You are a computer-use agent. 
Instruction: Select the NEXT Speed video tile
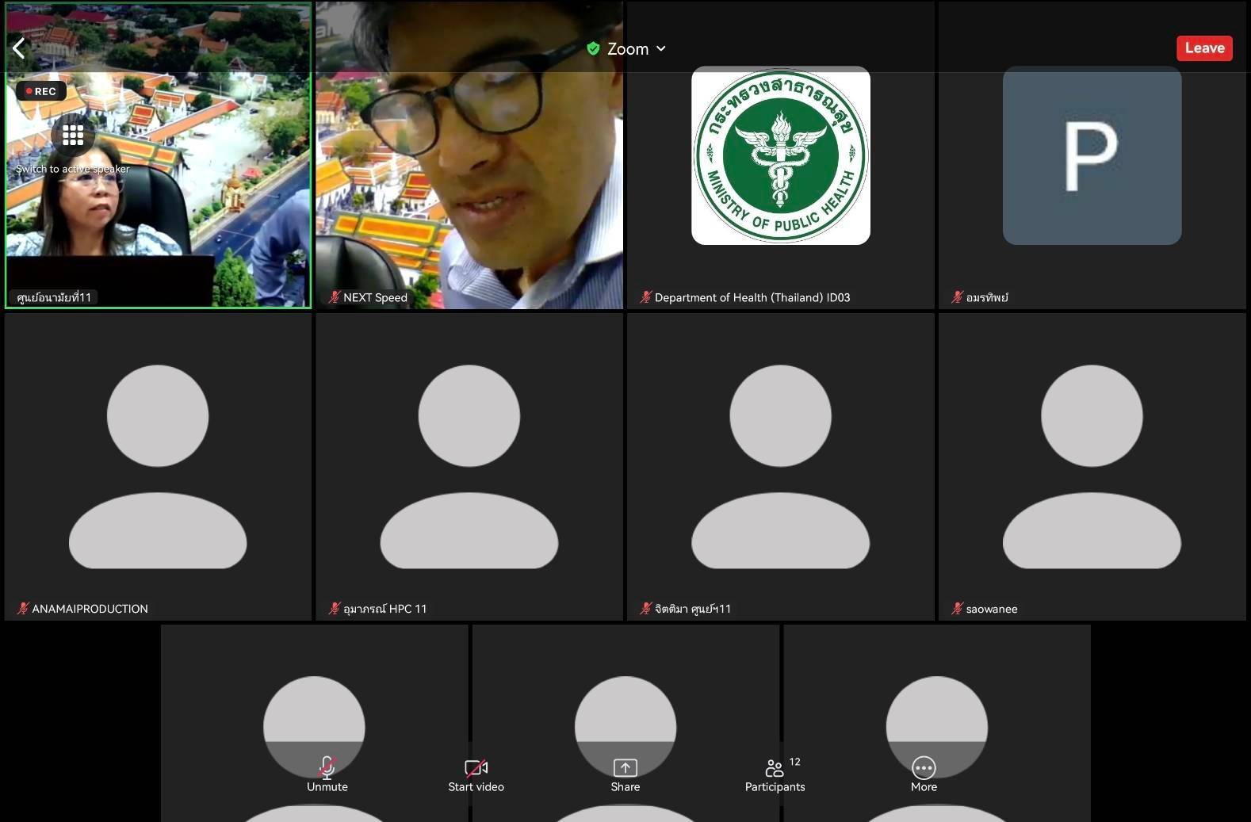point(469,155)
